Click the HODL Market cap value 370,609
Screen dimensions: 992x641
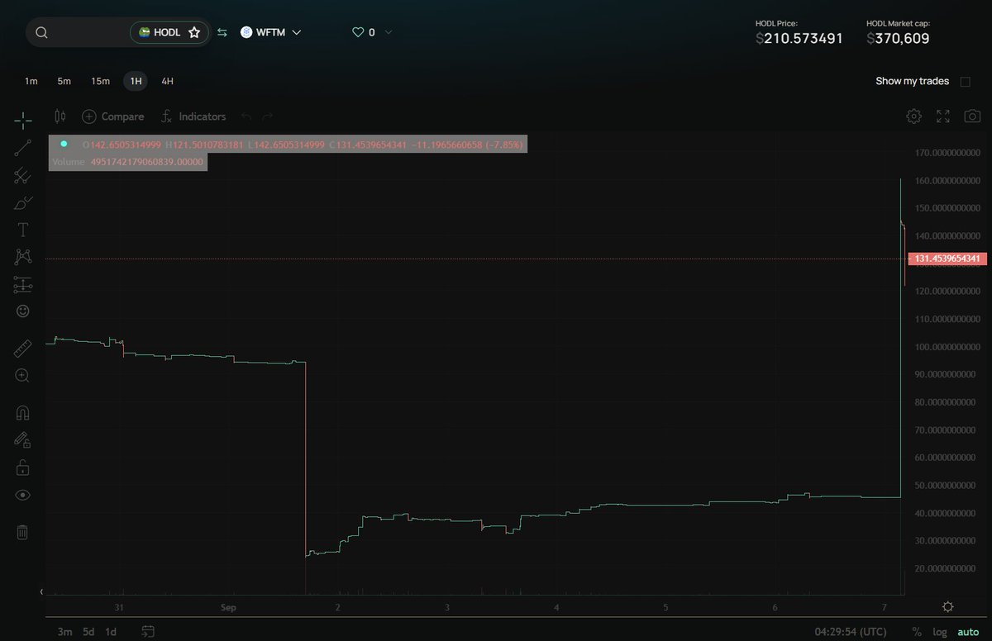898,38
